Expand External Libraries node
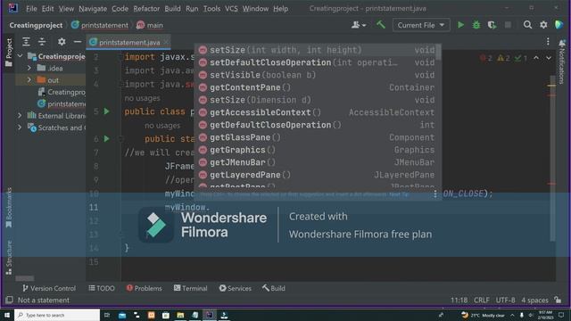571x321 pixels. 20,116
